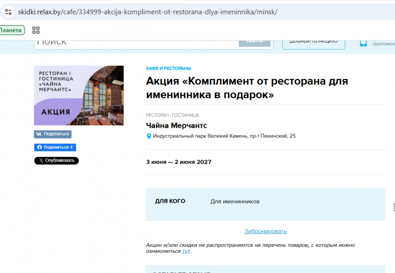Open the Кафе и рестораны category link

click(168, 68)
